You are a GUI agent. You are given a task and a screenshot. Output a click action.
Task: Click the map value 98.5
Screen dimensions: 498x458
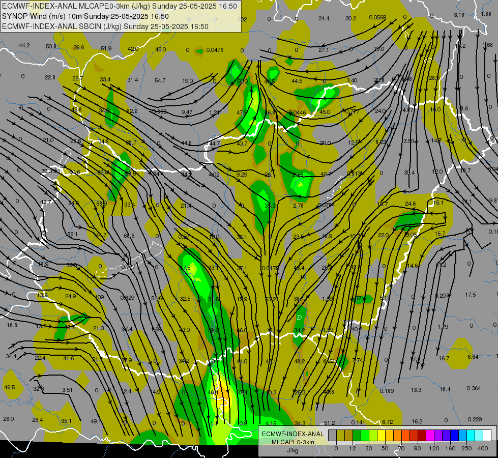coord(130,174)
